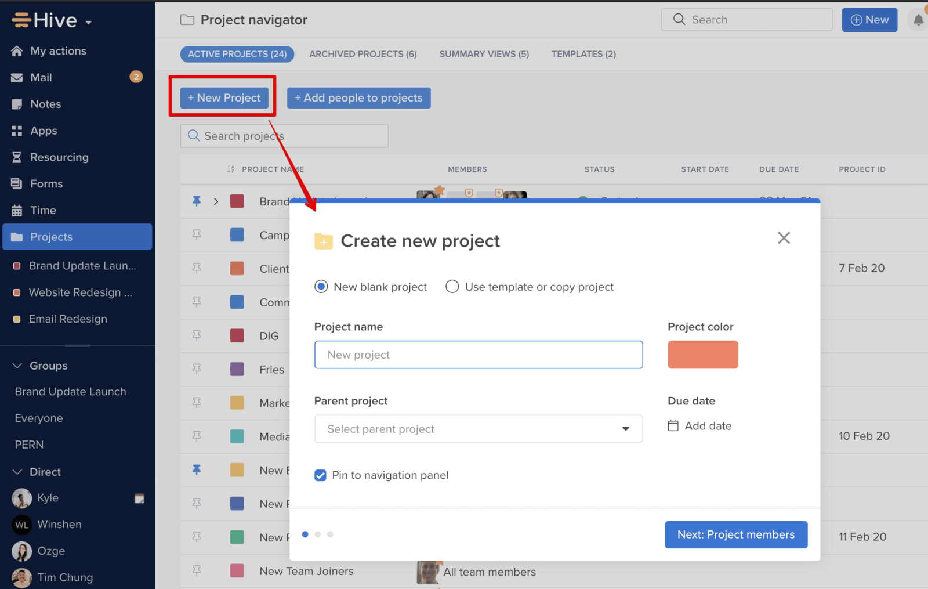Screen dimensions: 928x589
Task: Open the Mail section
Action: 41,77
